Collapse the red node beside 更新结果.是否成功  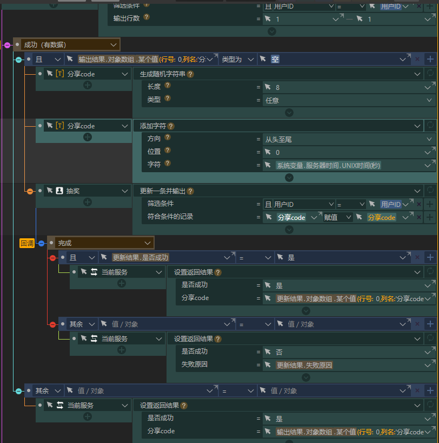(53, 258)
